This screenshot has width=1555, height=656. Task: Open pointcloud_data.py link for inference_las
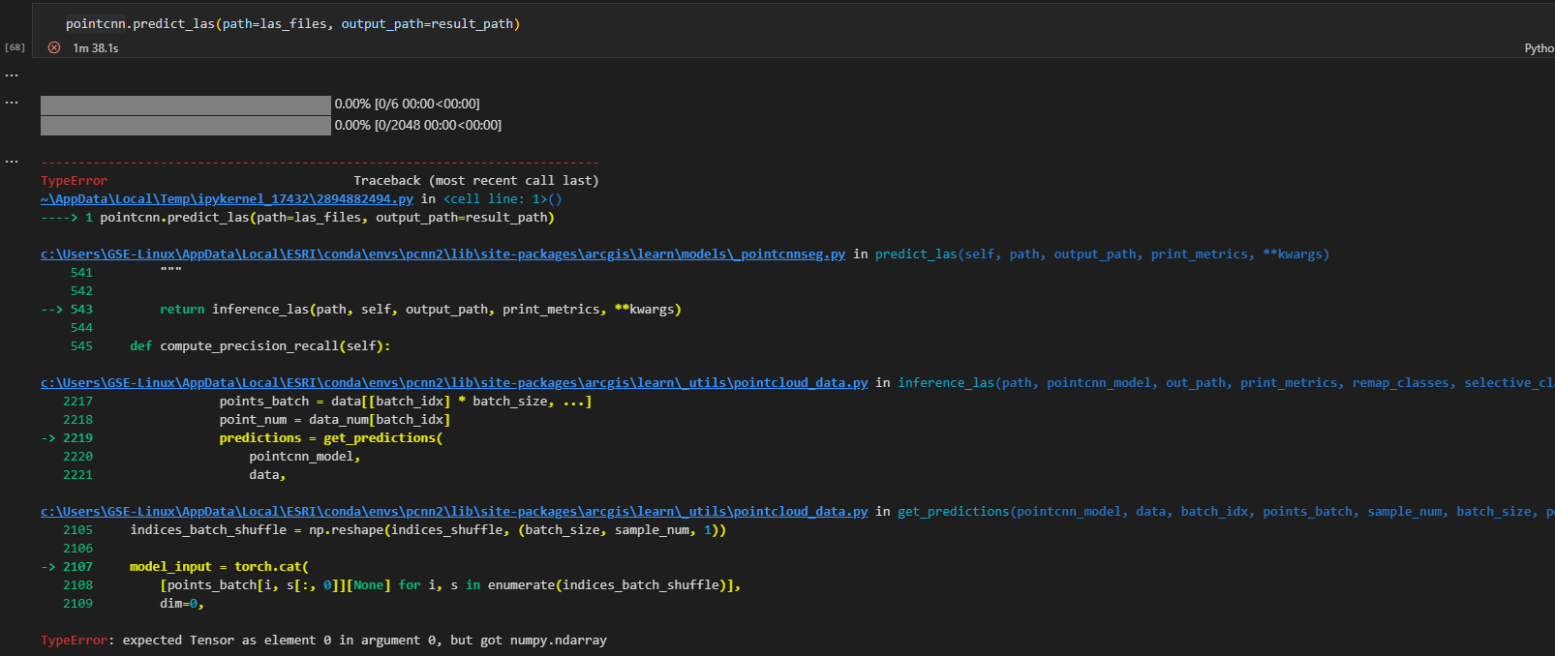click(454, 382)
